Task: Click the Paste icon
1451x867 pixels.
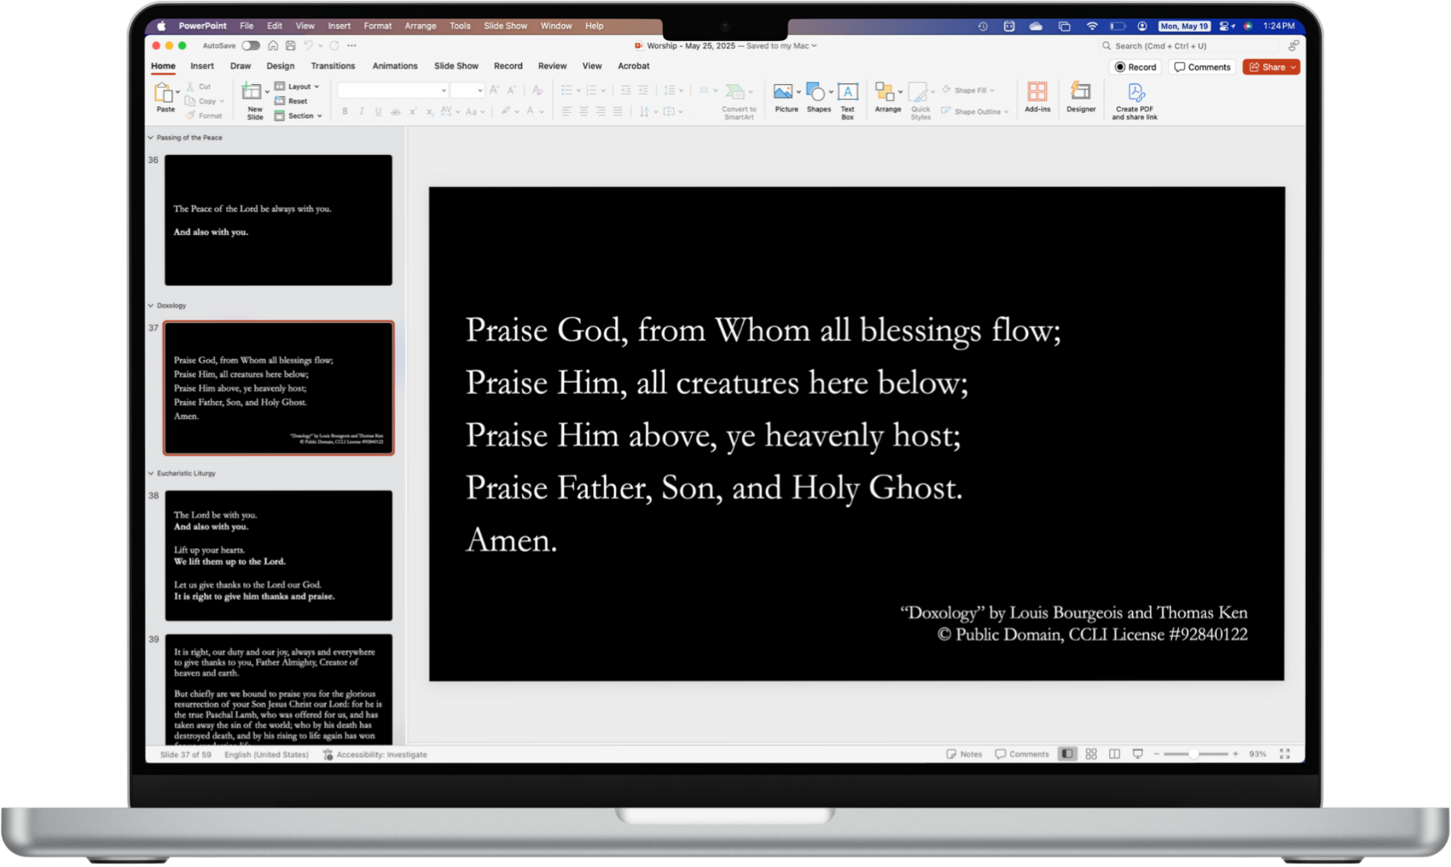Action: (164, 94)
